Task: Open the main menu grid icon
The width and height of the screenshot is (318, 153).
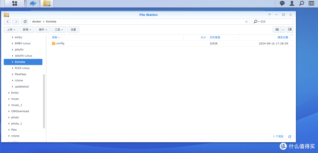Action: [x=14, y=4]
